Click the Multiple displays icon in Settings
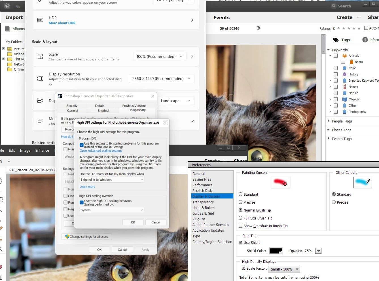The height and width of the screenshot is (281, 379). coord(40,121)
